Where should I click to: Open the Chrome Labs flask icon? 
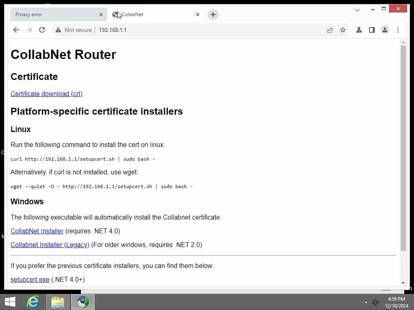pos(359,30)
